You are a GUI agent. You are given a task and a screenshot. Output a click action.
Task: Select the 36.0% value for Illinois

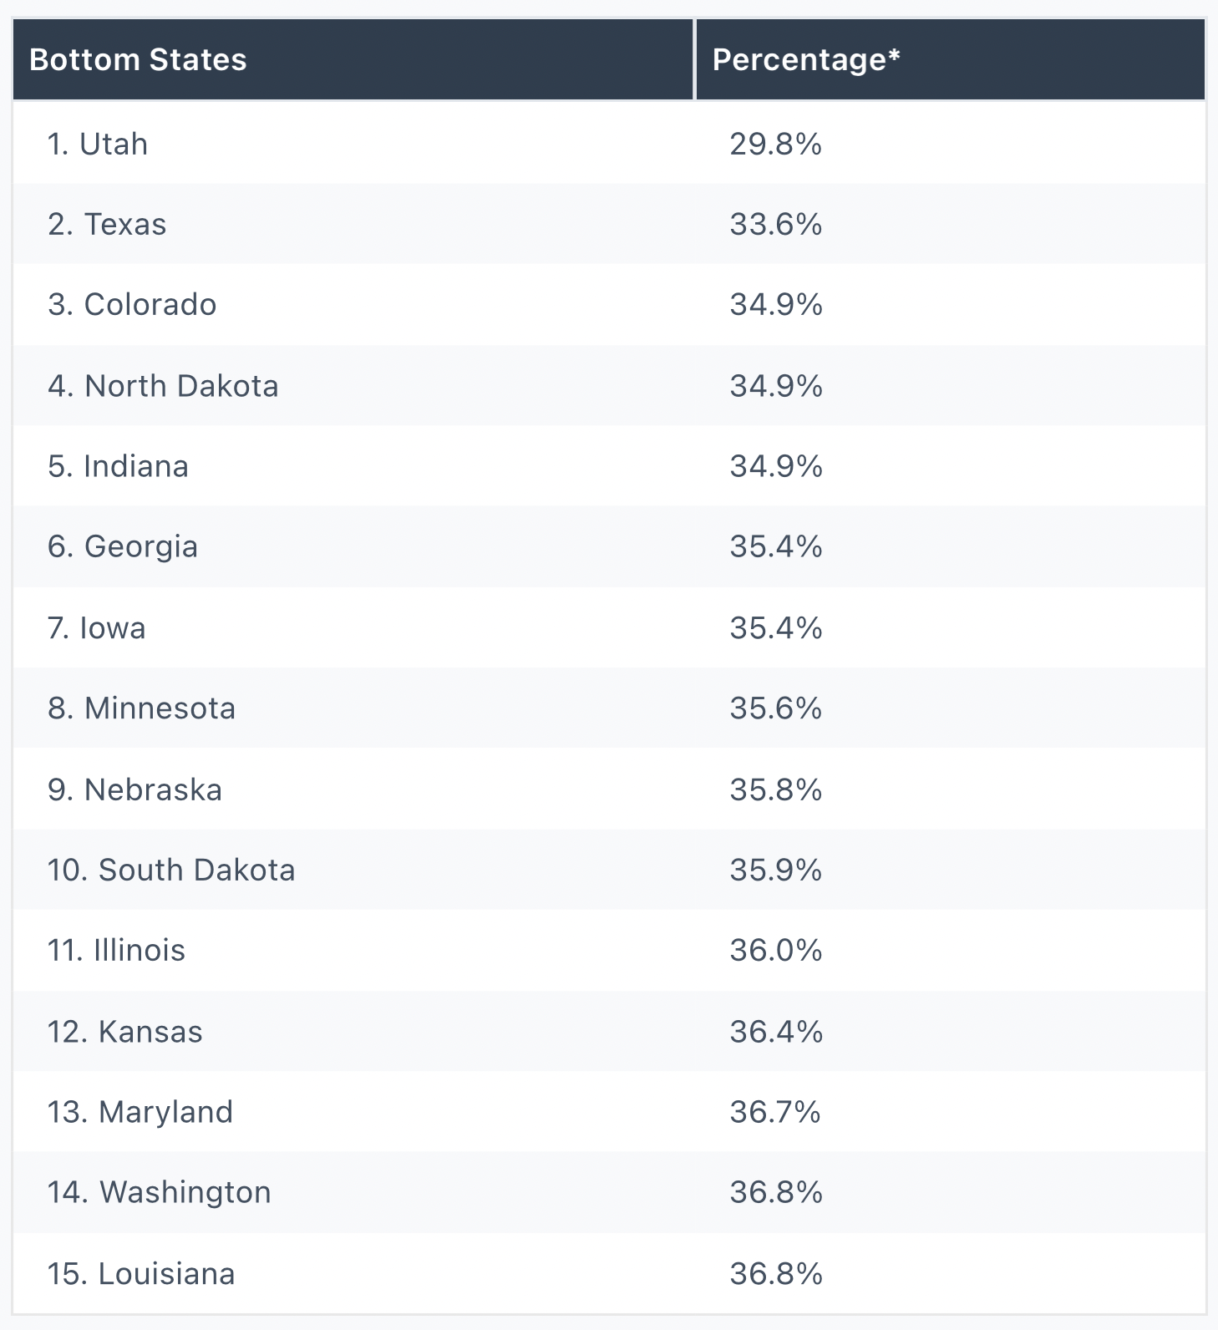776,951
